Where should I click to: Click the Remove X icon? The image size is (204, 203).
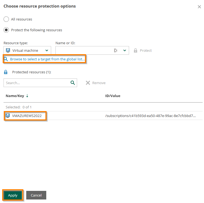pos(88,83)
